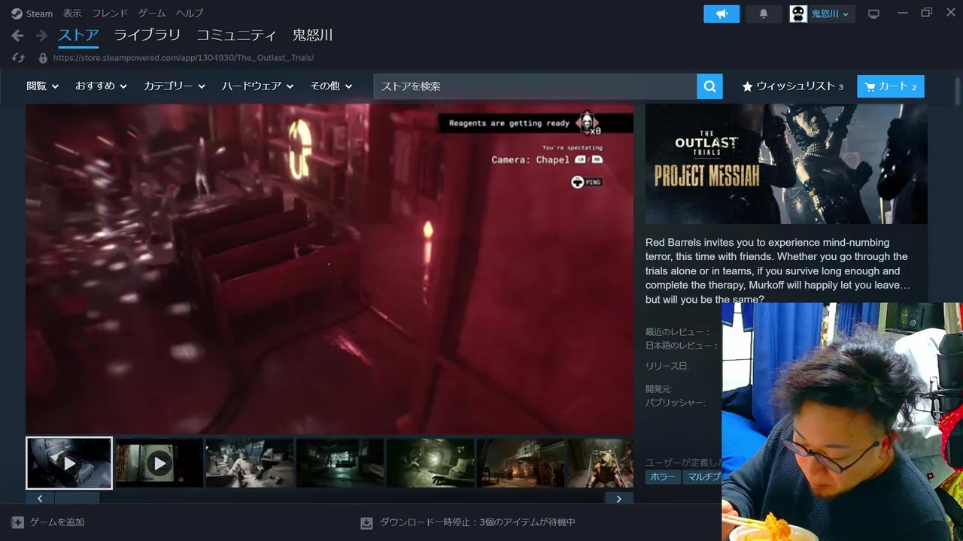Open the notifications bell

pos(764,14)
